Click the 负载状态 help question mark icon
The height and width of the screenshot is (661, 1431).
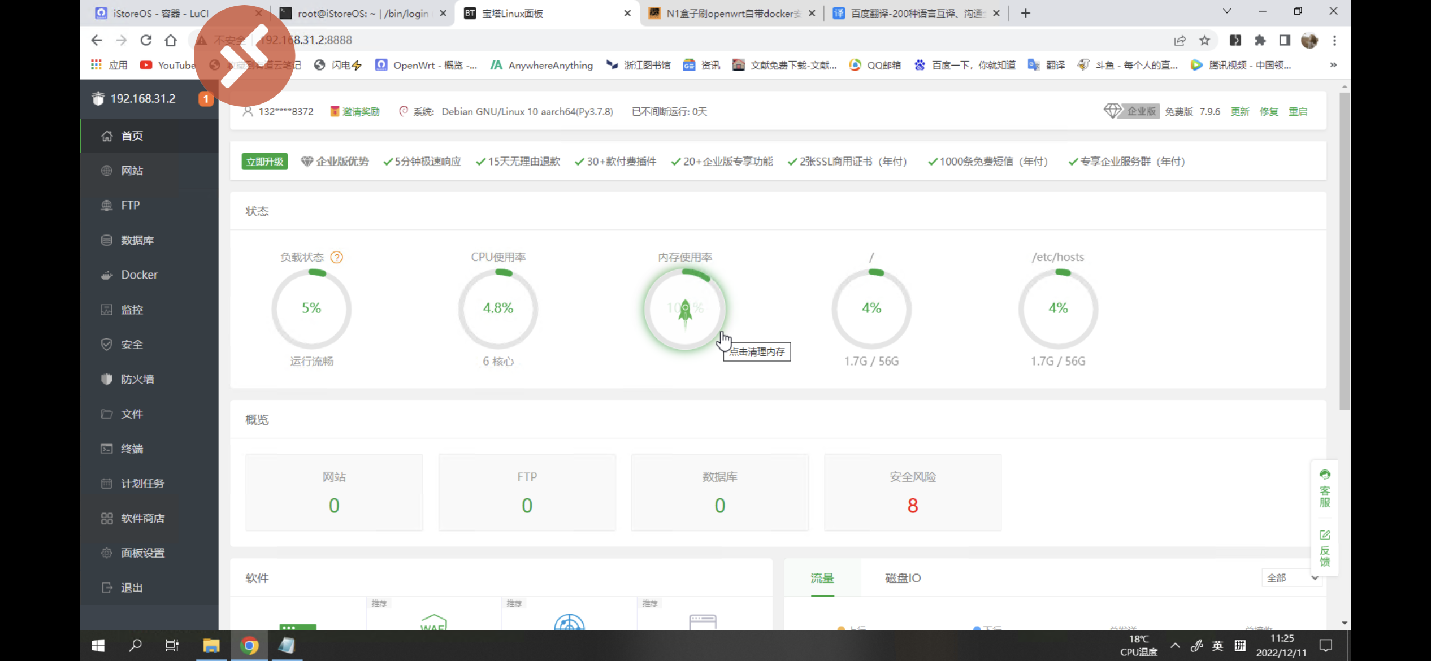336,257
